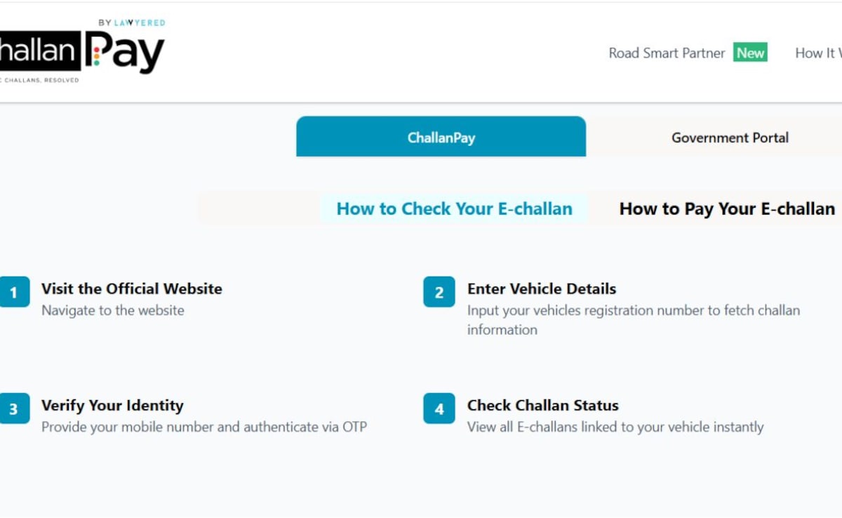This screenshot has height=518, width=842.
Task: Select 'How to Check Your E-challan' tab
Action: pos(454,208)
